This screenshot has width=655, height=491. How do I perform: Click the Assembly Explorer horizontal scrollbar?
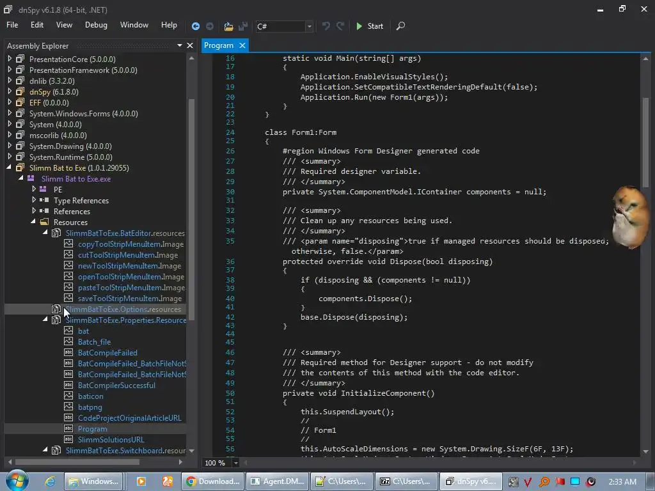pyautogui.click(x=77, y=462)
